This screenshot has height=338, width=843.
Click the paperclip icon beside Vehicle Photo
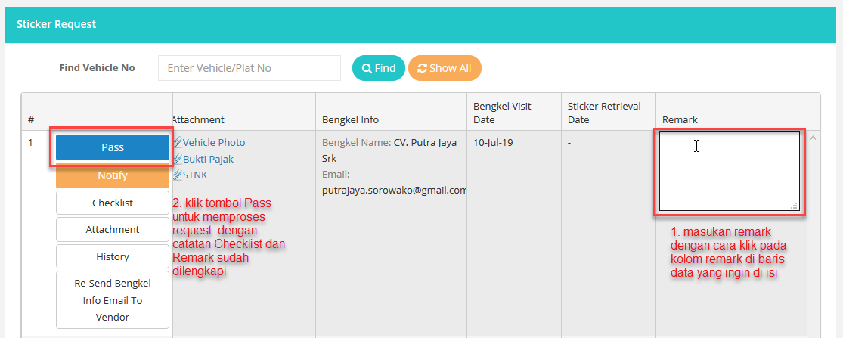[177, 142]
